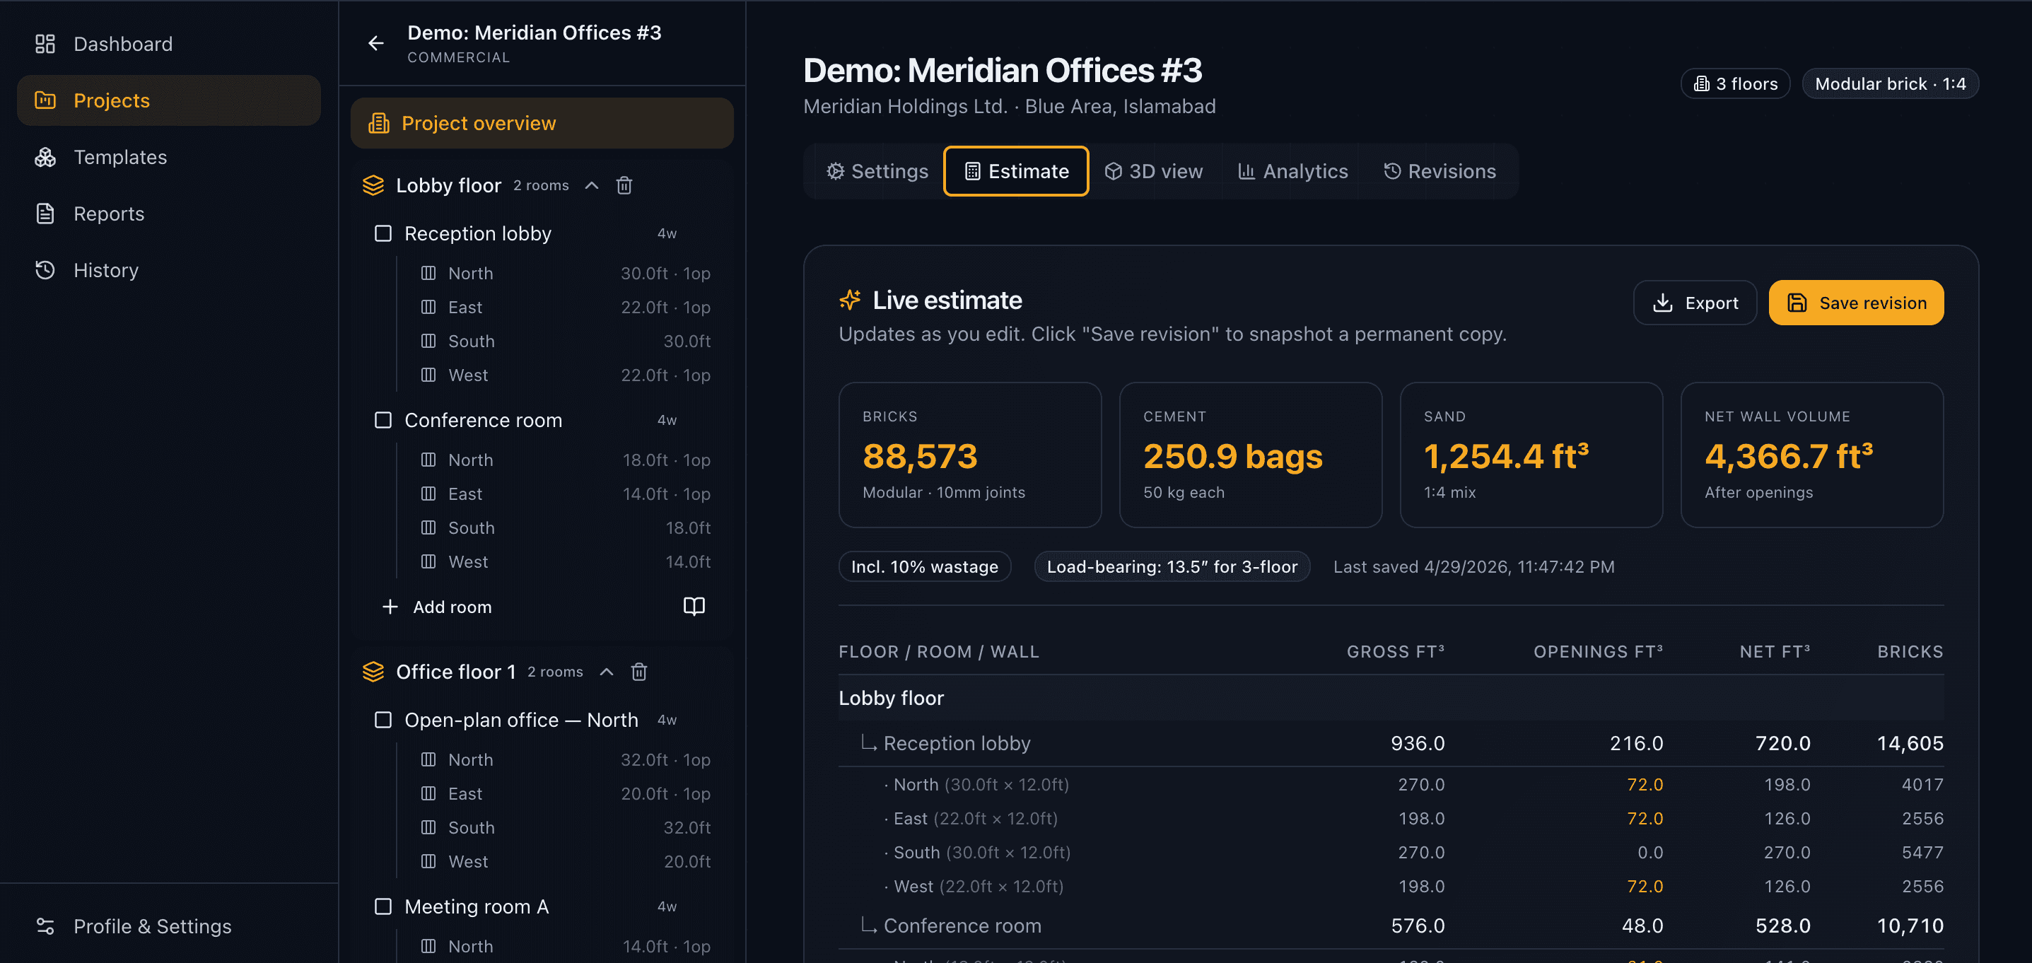Click the wall icon for Conference room South
Image resolution: width=2032 pixels, height=963 pixels.
point(428,527)
